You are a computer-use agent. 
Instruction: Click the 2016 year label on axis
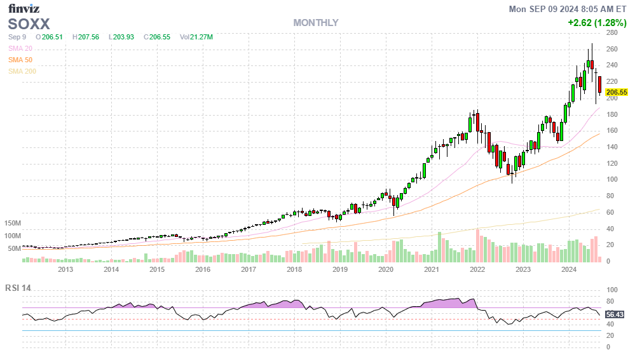coord(203,269)
